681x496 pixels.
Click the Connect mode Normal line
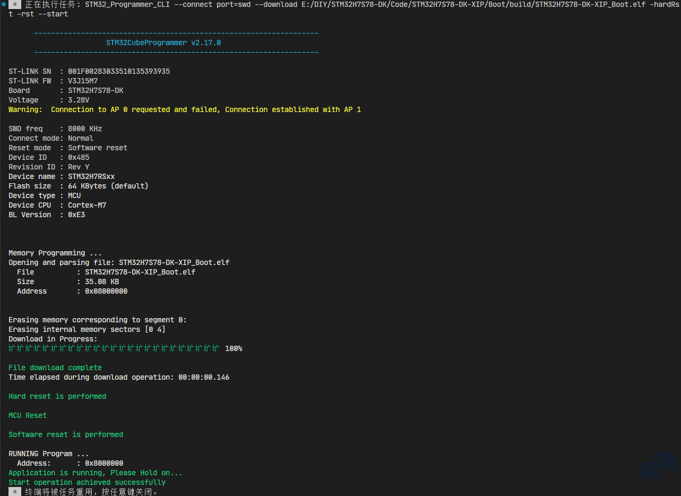(x=51, y=138)
